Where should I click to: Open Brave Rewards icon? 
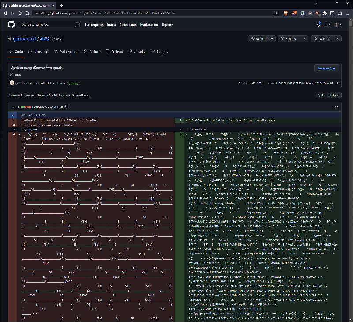[x=294, y=13]
